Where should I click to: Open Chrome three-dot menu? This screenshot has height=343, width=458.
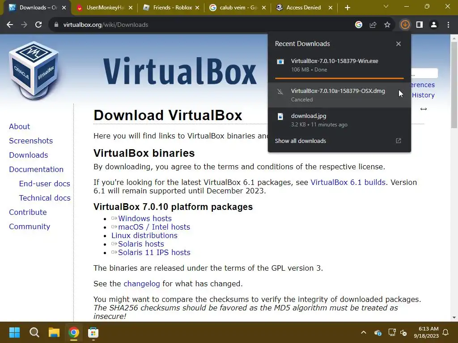[448, 25]
